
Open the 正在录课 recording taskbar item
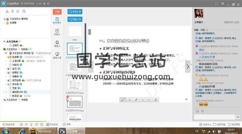pos(71,131)
